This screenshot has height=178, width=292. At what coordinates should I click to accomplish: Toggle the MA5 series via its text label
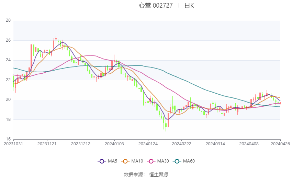(x=113, y=161)
